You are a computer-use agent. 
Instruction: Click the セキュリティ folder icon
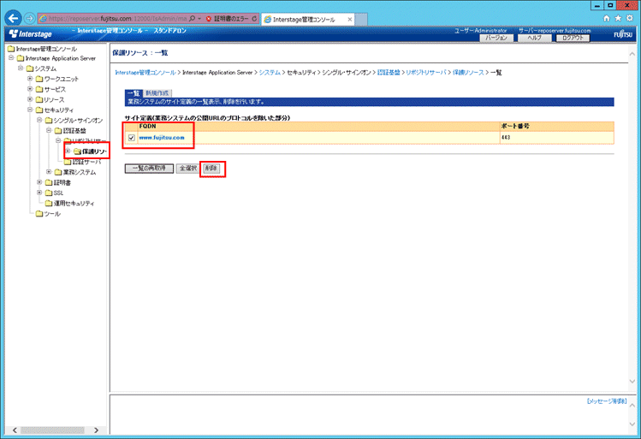tap(39, 110)
